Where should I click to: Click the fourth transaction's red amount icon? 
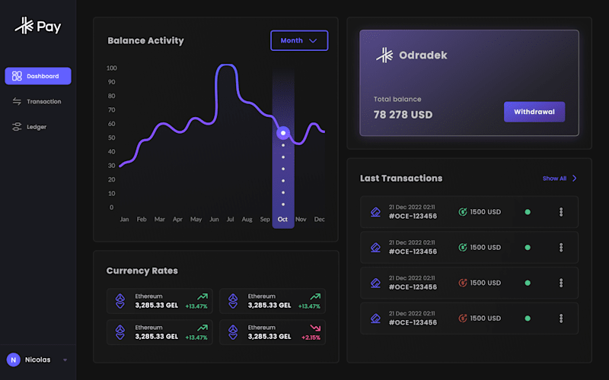click(x=463, y=318)
